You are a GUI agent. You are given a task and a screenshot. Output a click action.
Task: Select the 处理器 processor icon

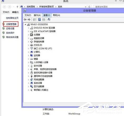31,35
